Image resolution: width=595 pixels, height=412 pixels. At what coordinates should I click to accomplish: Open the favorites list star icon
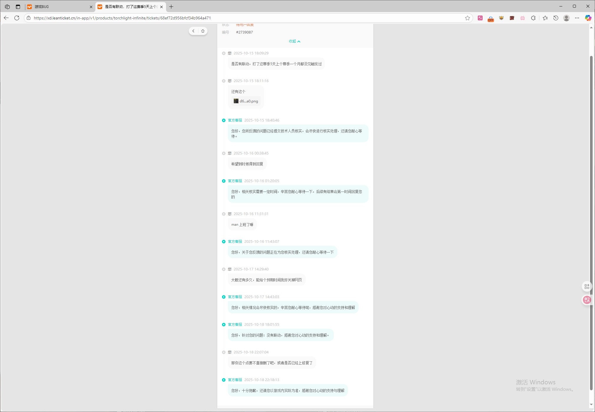tap(545, 18)
